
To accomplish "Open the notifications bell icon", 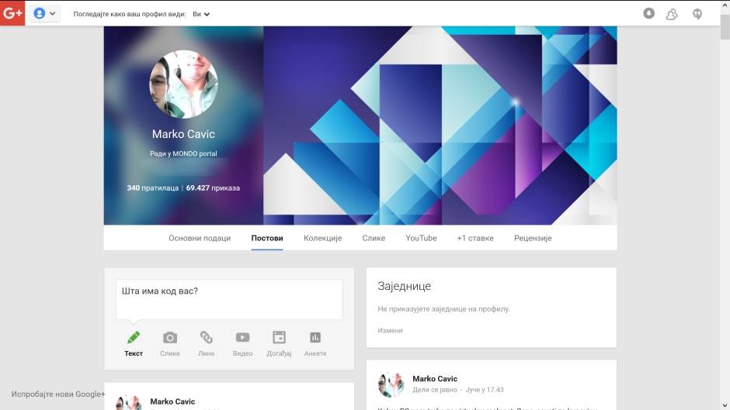I will (649, 13).
